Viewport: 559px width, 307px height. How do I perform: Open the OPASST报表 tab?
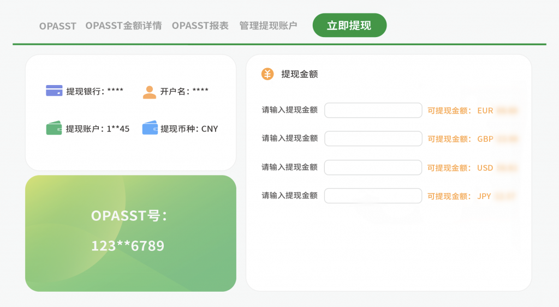(200, 26)
